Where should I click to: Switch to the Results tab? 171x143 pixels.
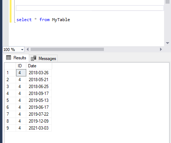click(x=16, y=58)
